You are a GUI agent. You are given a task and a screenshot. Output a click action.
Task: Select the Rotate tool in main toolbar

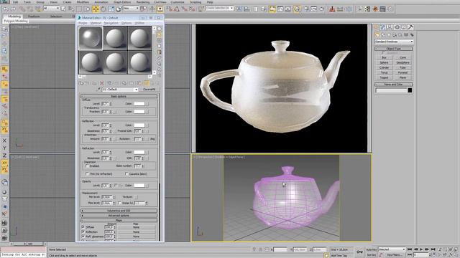(103, 9)
